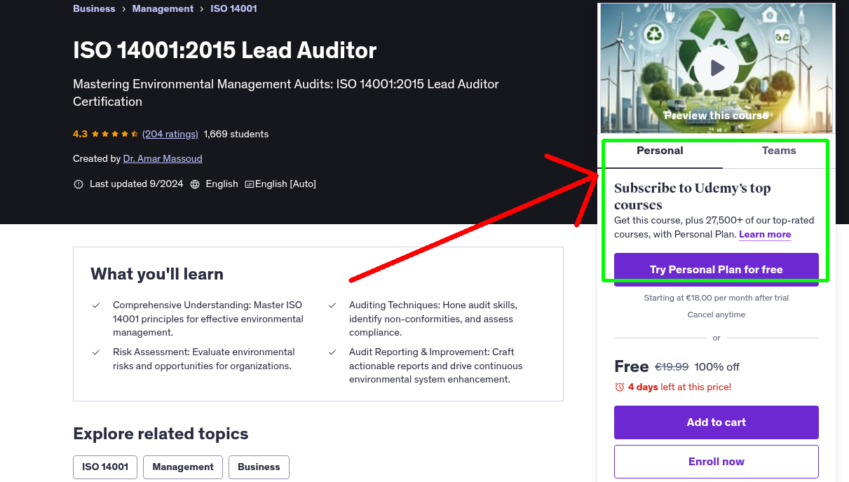
Task: Open the Learn more link
Action: (x=765, y=234)
